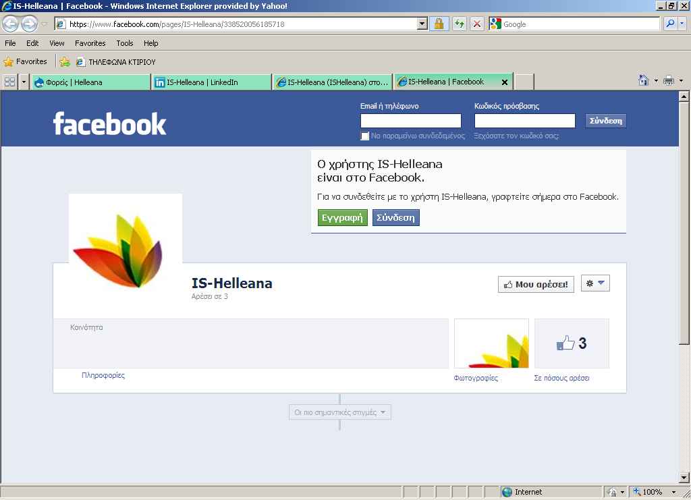Open the Φωτογραφίες link
Viewport: 691px width, 500px height.
[x=476, y=378]
